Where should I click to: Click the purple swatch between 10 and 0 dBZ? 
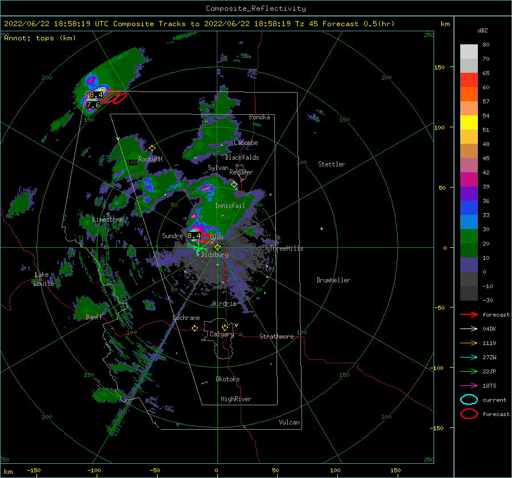pyautogui.click(x=469, y=264)
